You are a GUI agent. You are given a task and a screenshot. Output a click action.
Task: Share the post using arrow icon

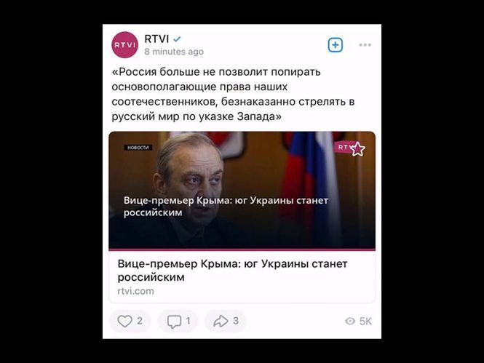221,321
